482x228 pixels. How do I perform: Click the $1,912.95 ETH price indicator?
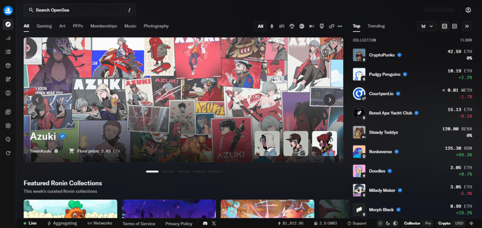290,223
